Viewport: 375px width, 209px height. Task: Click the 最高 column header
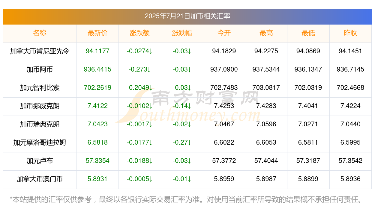click(266, 33)
